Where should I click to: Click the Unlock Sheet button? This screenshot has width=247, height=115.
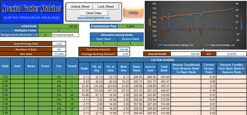click(x=80, y=6)
